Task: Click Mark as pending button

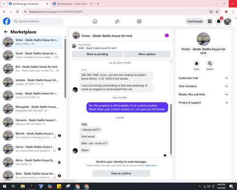Action: point(97,54)
